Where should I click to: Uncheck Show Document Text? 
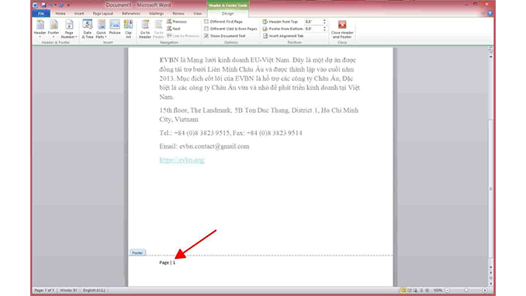(225, 36)
